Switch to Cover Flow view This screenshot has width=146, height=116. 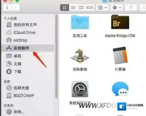click(x=90, y=8)
